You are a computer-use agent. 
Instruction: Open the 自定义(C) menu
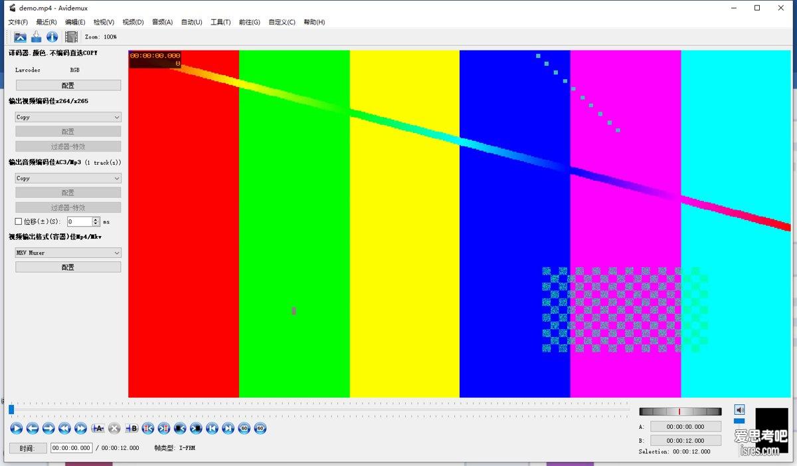pos(282,22)
